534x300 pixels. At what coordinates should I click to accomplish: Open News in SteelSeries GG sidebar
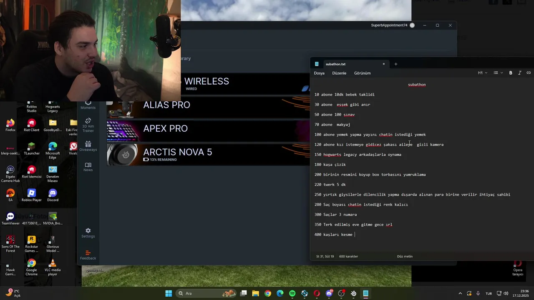(x=88, y=167)
